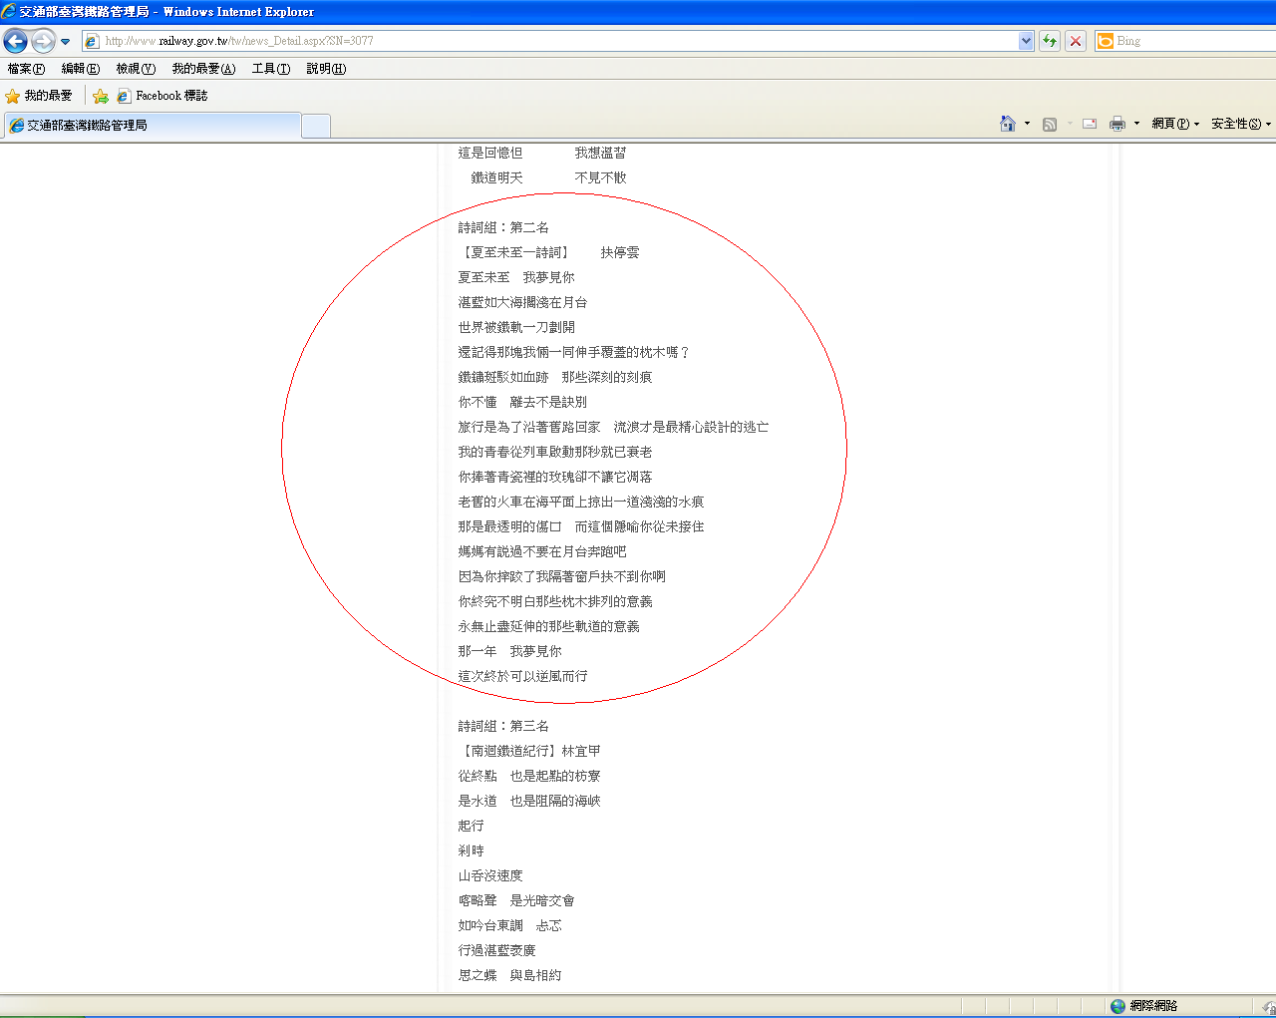Open the 安全性(S) dropdown menu
This screenshot has width=1276, height=1018.
[1241, 124]
